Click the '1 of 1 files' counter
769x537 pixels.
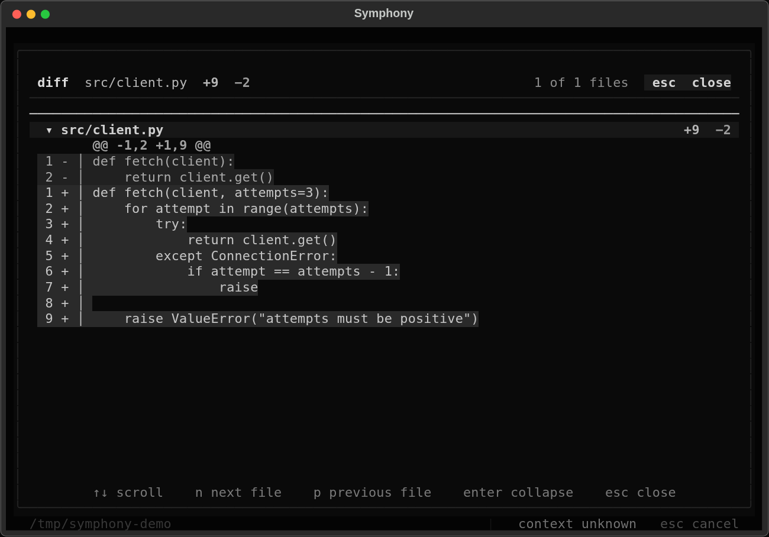581,83
